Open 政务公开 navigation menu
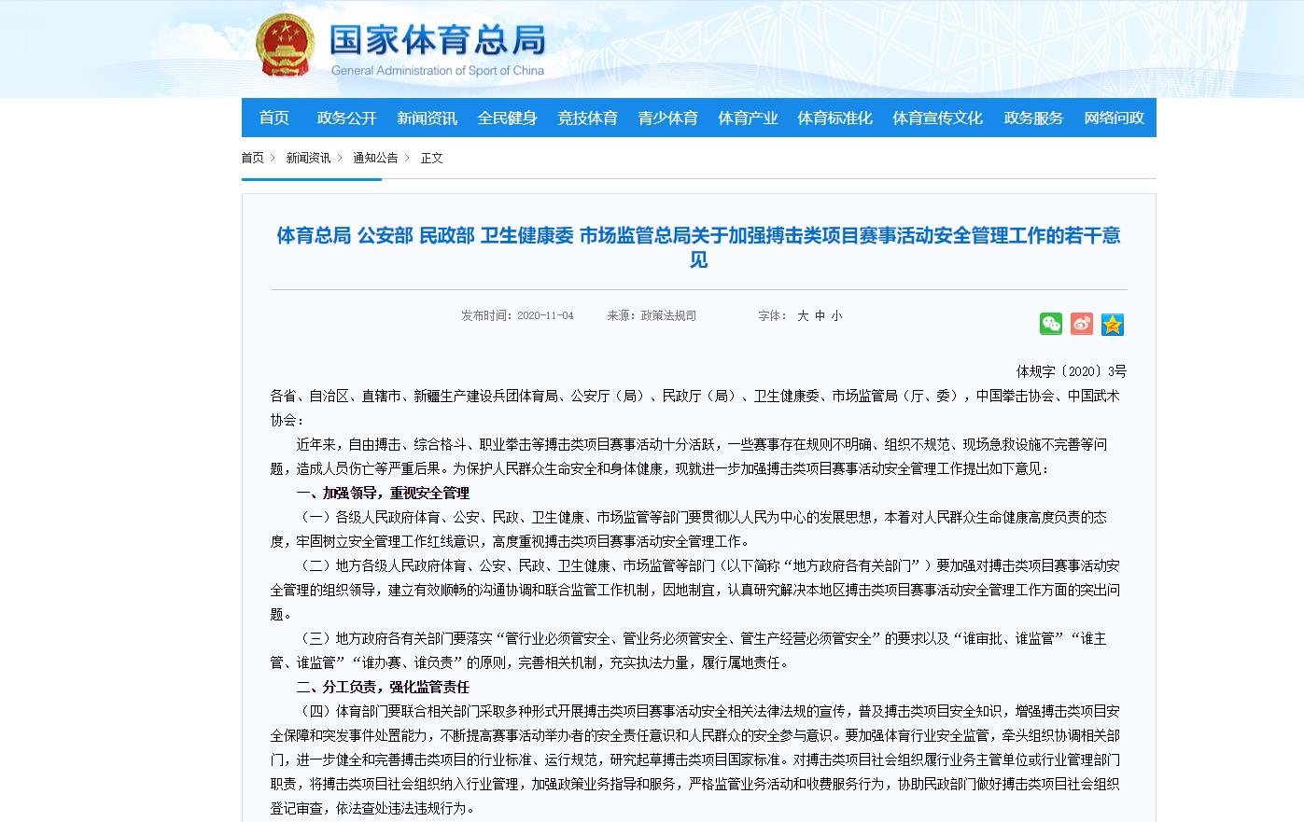 tap(346, 118)
